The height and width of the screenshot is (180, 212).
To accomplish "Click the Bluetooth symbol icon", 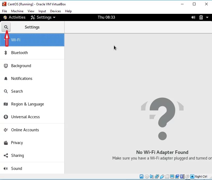I will point(6,53).
